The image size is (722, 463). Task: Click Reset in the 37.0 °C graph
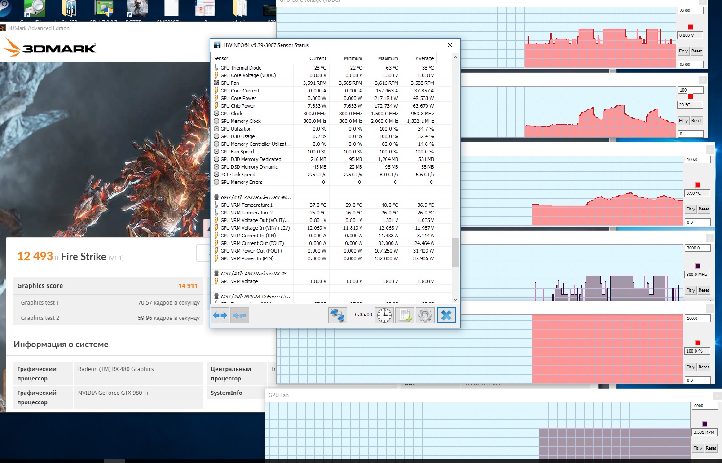click(x=704, y=209)
